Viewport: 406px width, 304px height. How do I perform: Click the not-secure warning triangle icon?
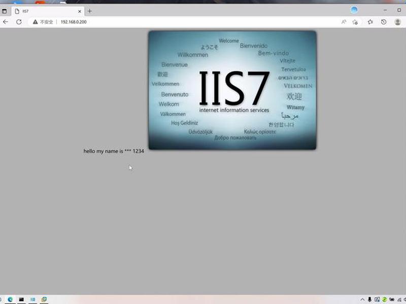tap(35, 22)
